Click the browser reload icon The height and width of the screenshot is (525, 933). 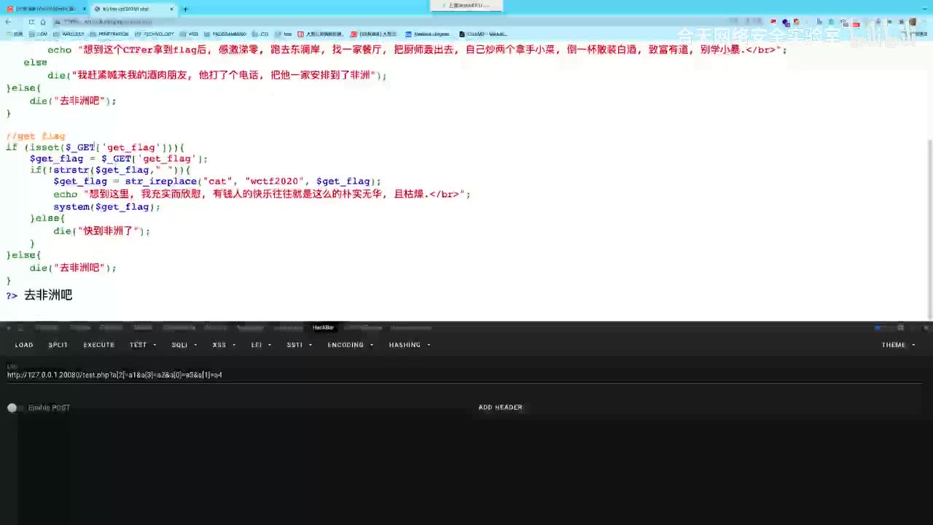[x=31, y=22]
